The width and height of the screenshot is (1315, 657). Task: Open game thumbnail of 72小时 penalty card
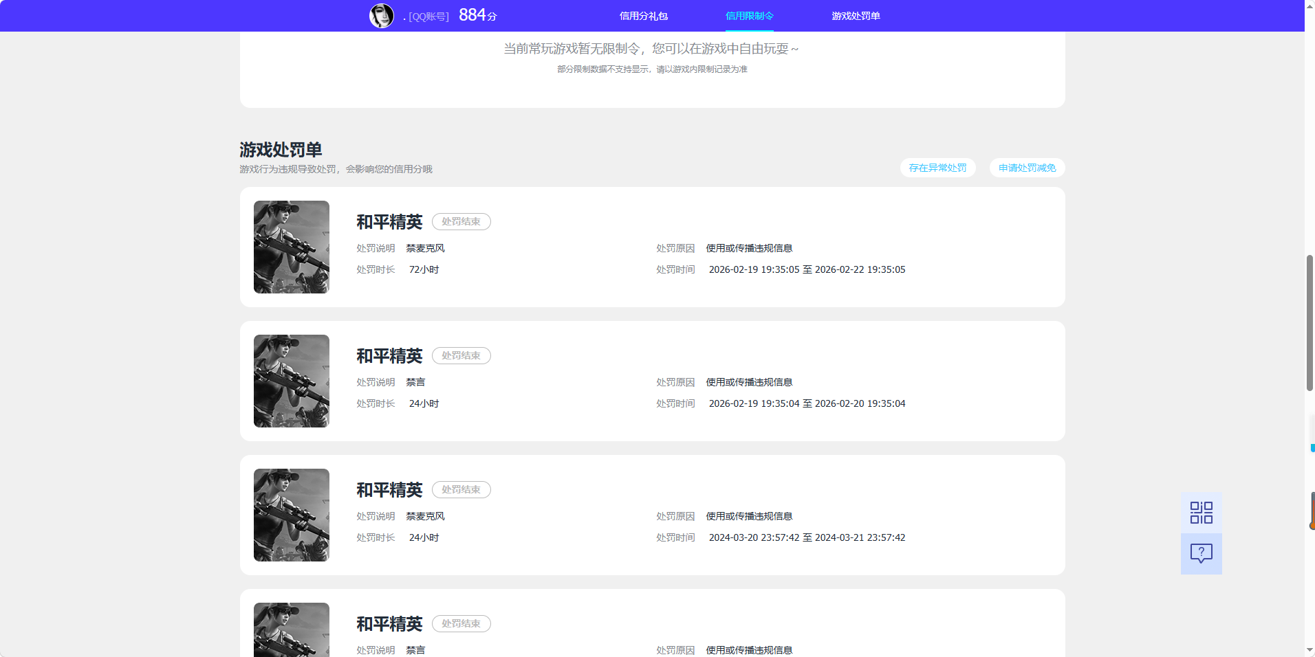[292, 247]
